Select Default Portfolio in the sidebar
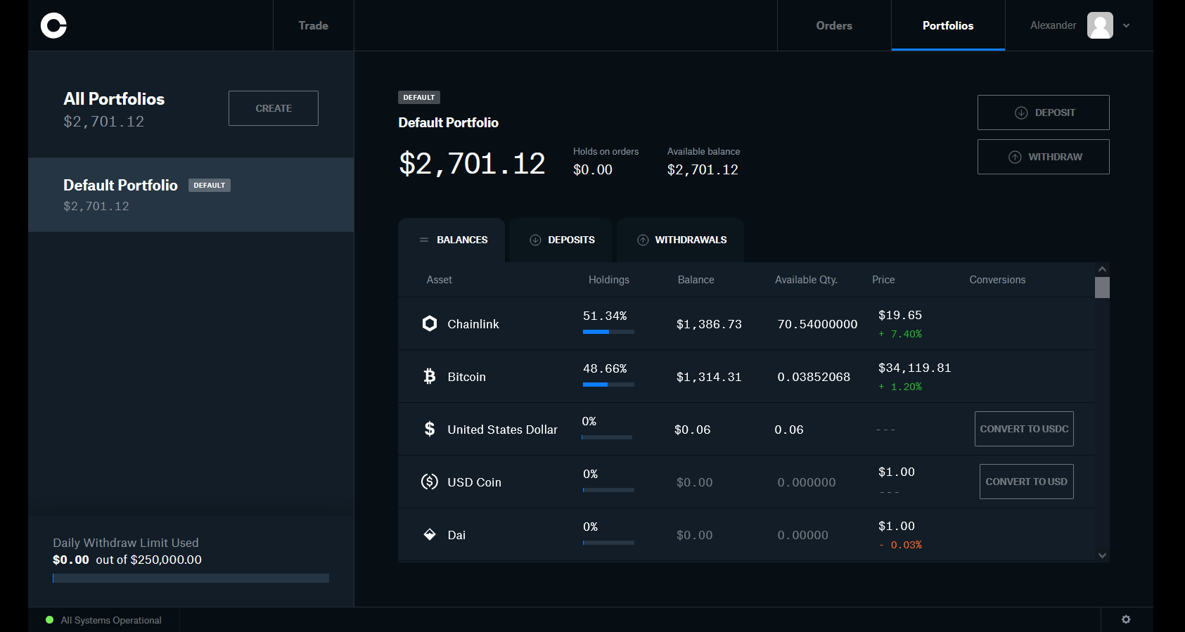The width and height of the screenshot is (1185, 632). pyautogui.click(x=191, y=195)
